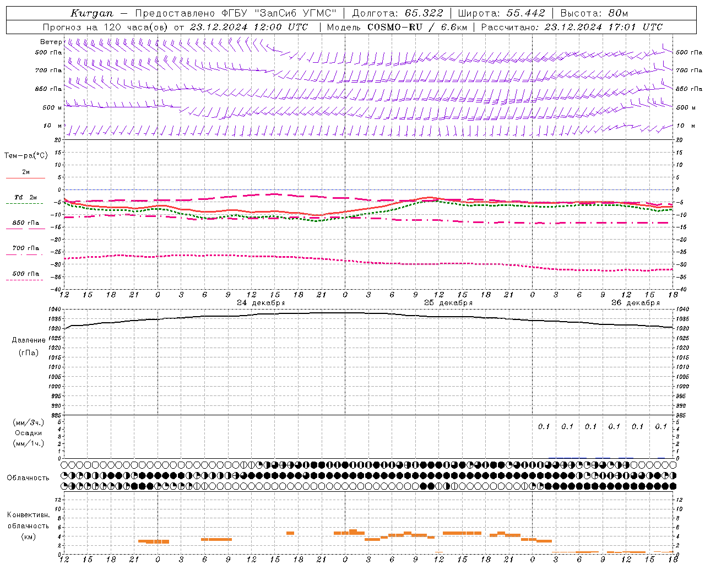Select the forecast start "23.12.2024 12:00 UTC"
705x564 pixels.
(x=249, y=27)
